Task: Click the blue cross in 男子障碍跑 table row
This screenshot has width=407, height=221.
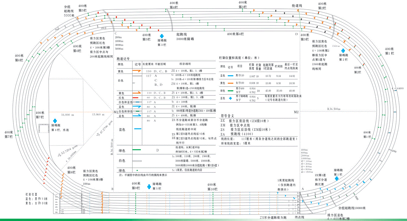Action: click(x=230, y=98)
